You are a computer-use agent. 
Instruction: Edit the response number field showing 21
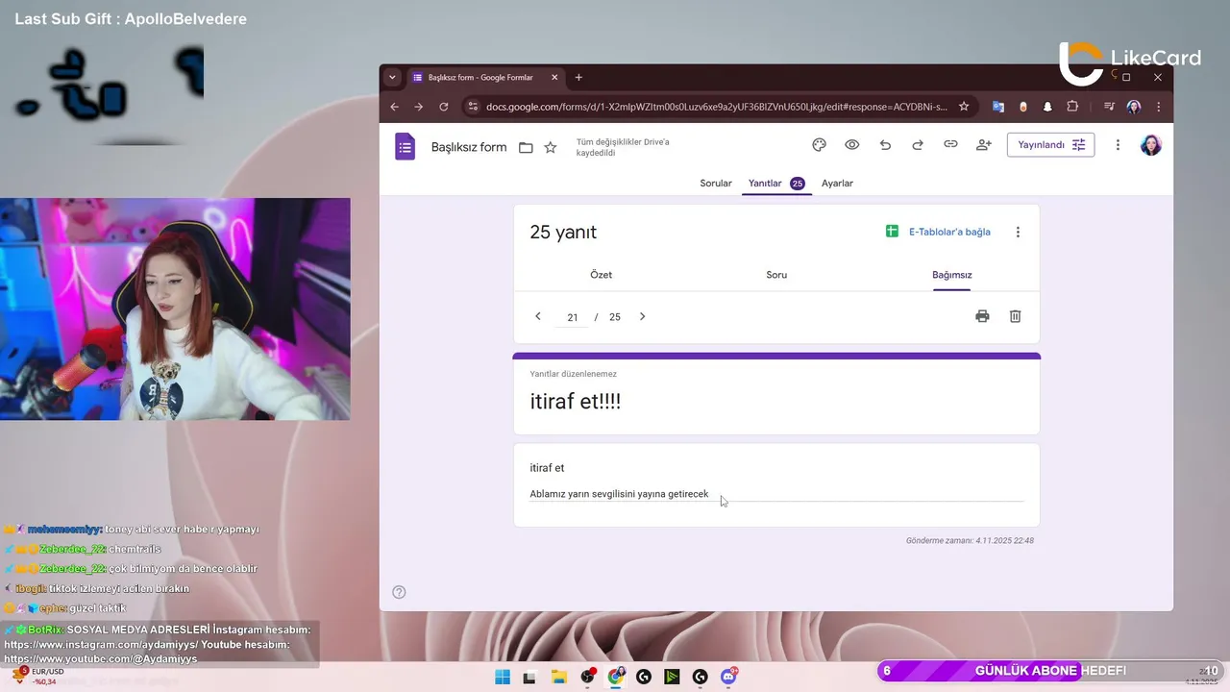pyautogui.click(x=572, y=317)
